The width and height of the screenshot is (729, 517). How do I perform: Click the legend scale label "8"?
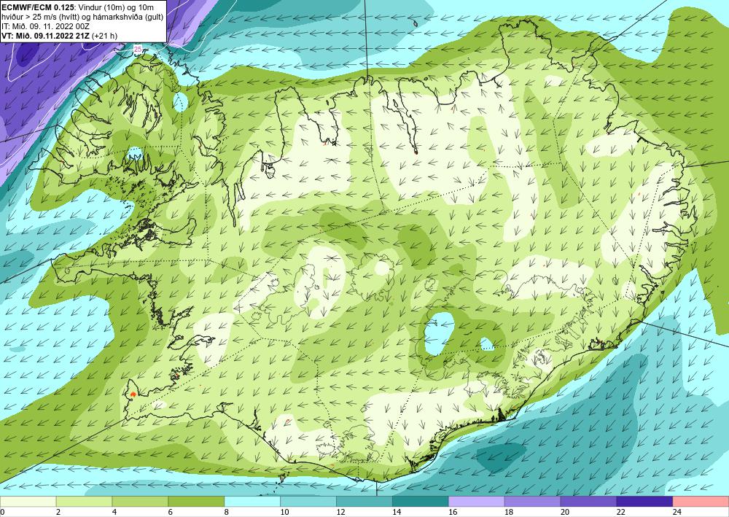[227, 512]
